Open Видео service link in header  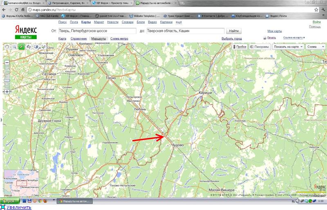(x=152, y=22)
